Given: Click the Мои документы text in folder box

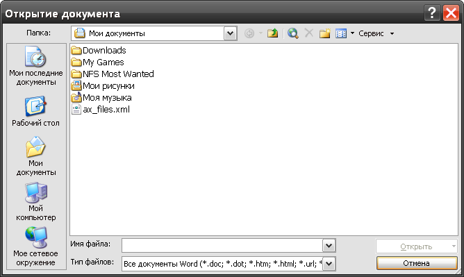Looking at the screenshot, I should point(117,33).
